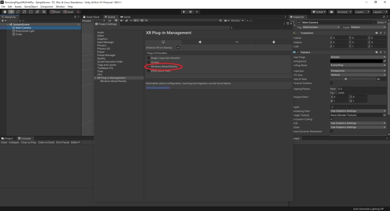Click the black Background color swatch
The width and height of the screenshot is (390, 211).
pos(356,61)
